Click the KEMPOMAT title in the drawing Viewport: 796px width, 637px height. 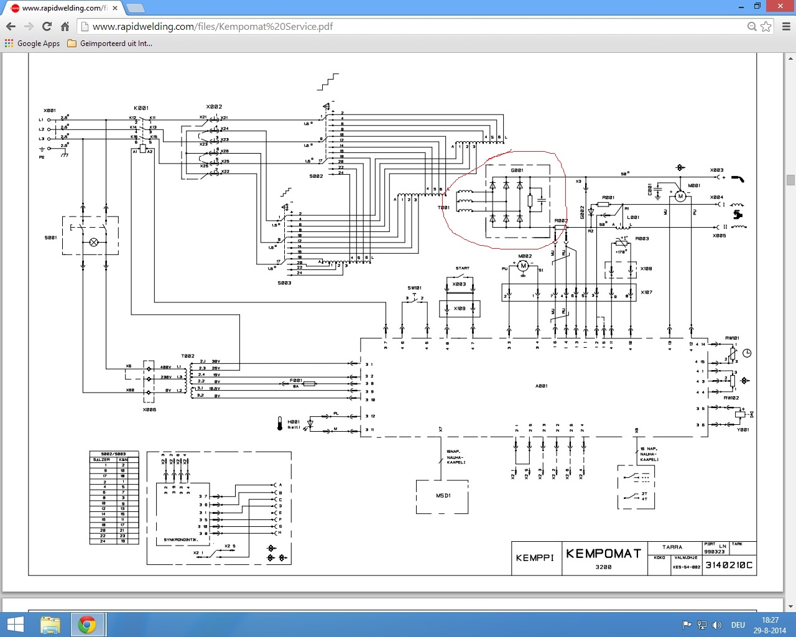603,554
